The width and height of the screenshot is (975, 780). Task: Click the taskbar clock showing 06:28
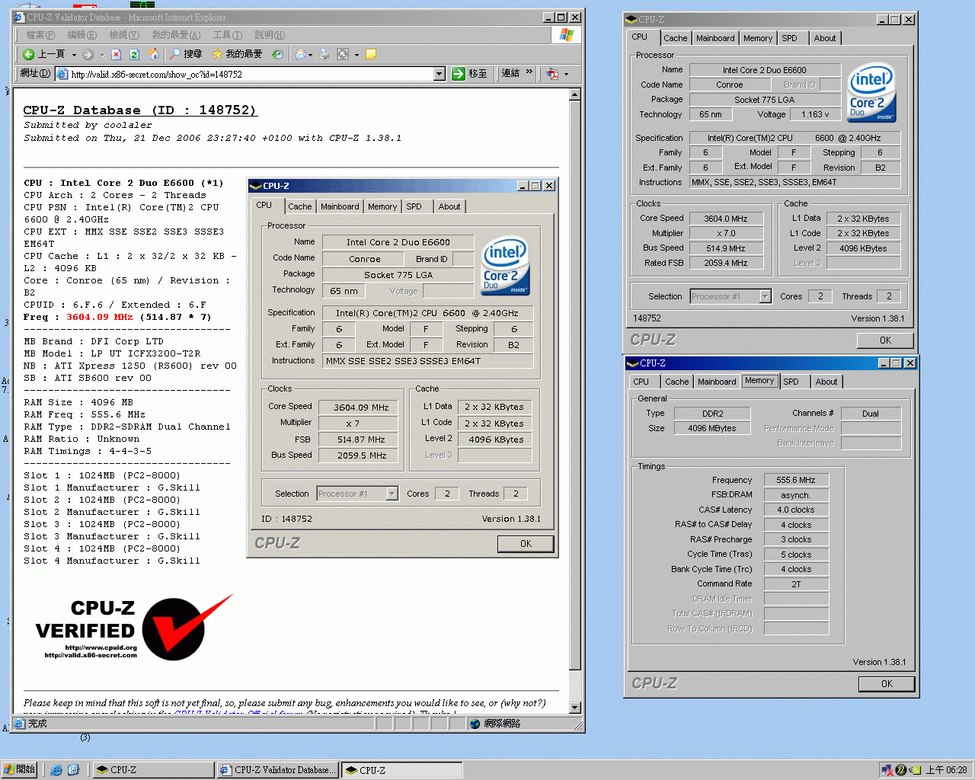pos(946,770)
